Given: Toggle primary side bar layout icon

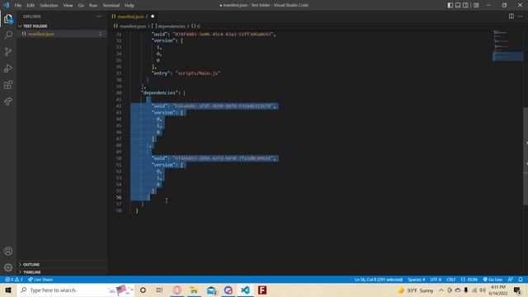Looking at the screenshot, I should pos(450,5).
